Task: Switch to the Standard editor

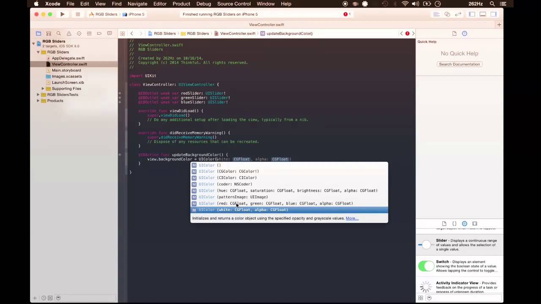Action: [x=437, y=14]
